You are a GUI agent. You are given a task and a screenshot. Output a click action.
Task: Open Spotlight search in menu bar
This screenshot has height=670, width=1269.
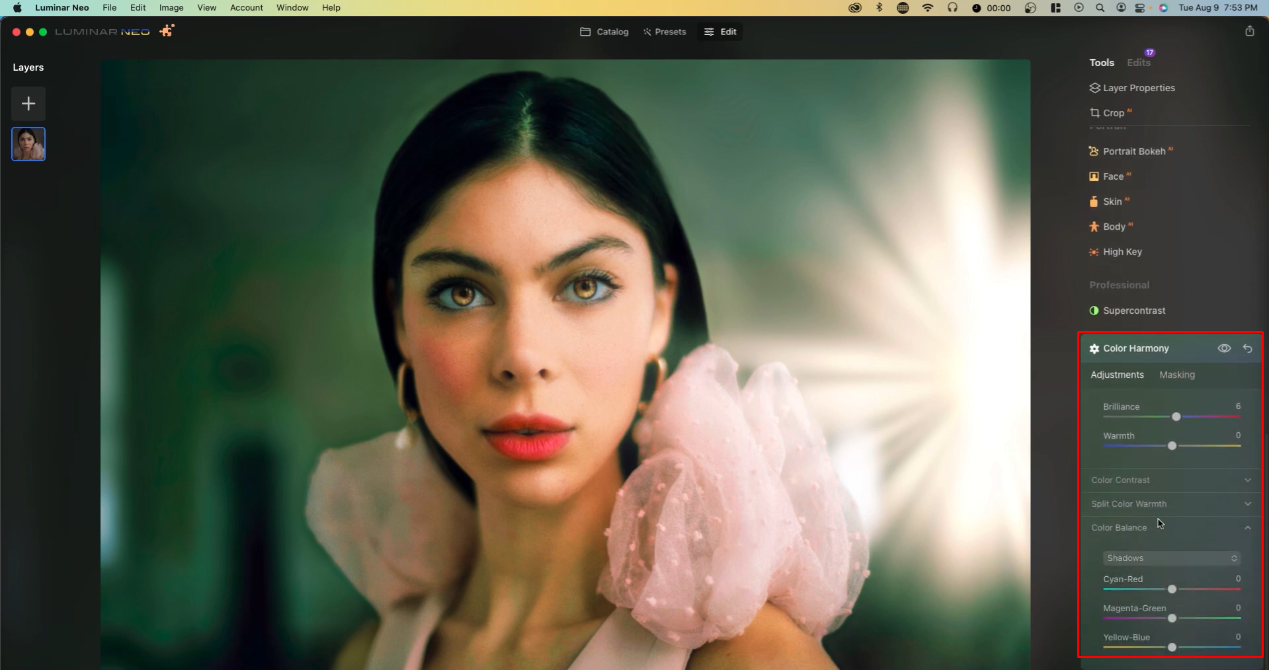click(x=1100, y=8)
